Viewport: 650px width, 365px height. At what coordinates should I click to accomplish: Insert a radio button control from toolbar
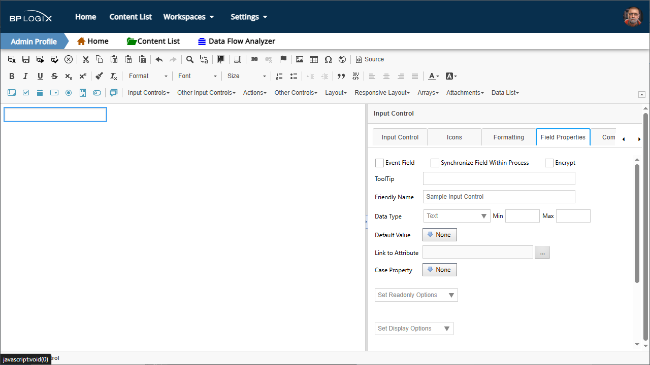pos(69,93)
